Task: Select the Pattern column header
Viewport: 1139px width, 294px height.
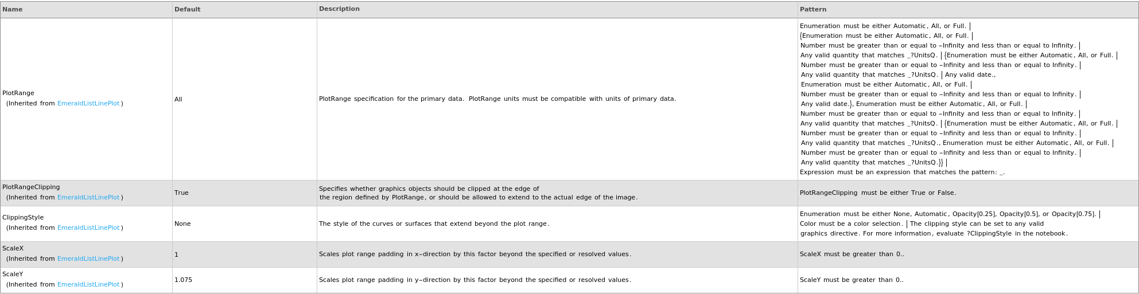Action: [813, 9]
